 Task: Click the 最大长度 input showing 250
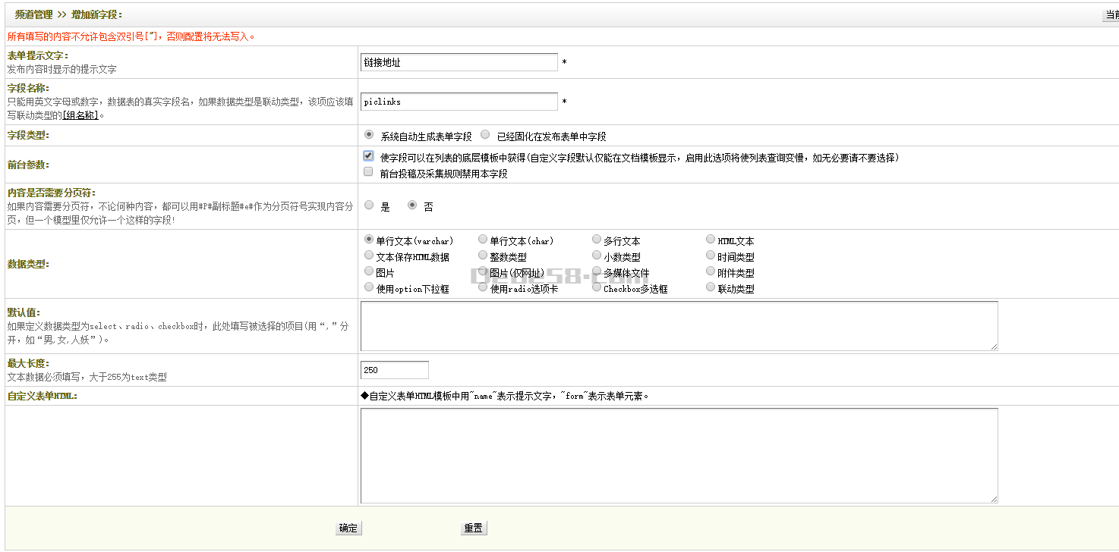[x=394, y=370]
